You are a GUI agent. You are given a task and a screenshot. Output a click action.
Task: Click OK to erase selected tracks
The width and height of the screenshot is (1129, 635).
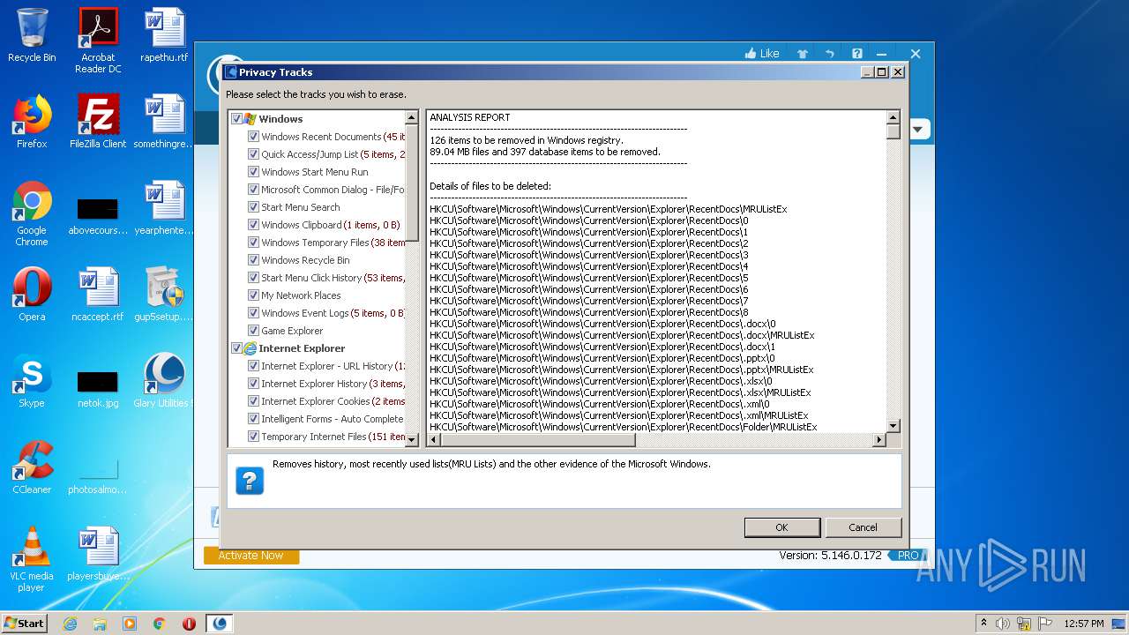[781, 527]
